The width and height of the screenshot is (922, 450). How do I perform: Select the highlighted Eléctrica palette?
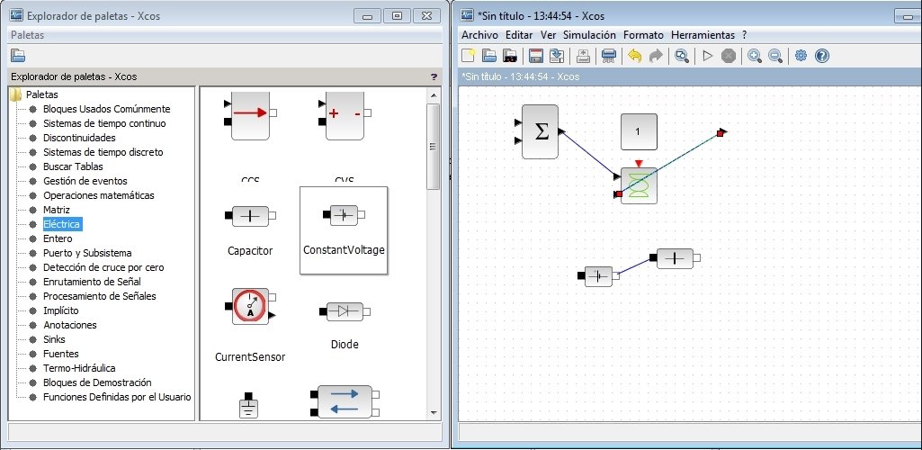coord(62,224)
